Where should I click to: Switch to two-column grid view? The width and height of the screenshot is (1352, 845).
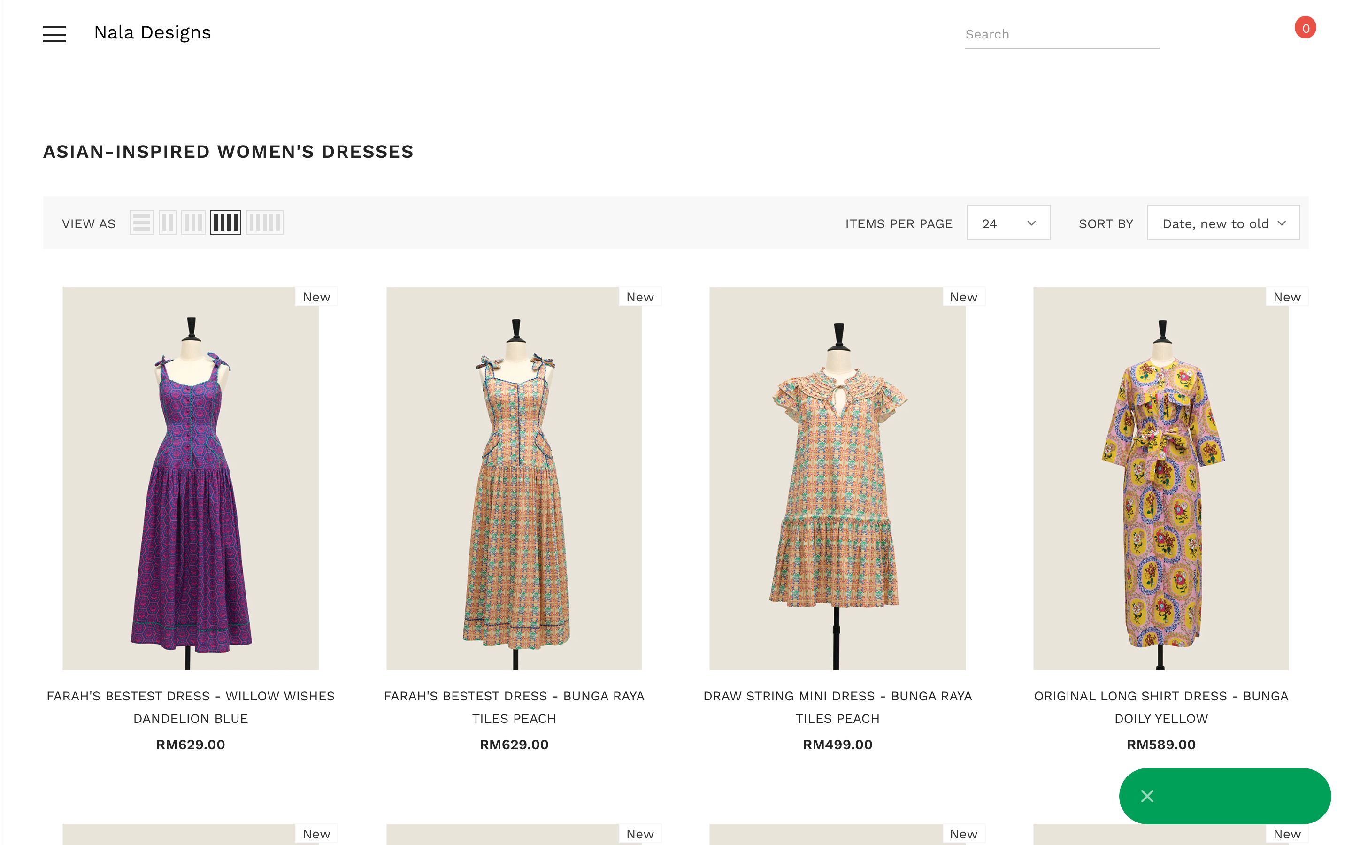click(x=168, y=223)
